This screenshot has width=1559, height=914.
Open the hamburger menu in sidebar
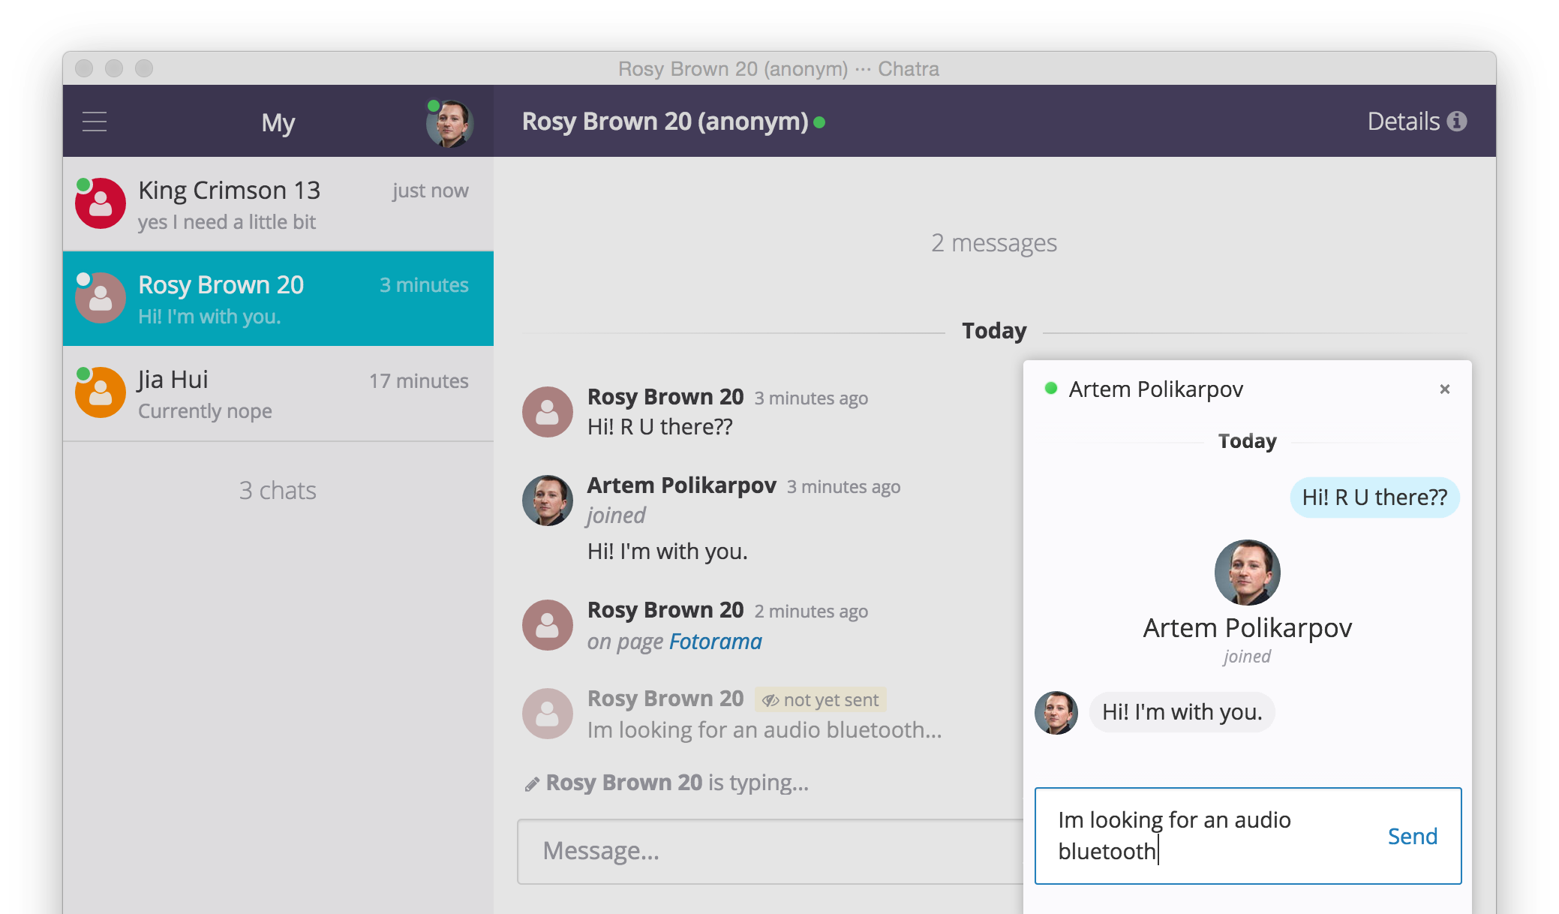tap(95, 122)
